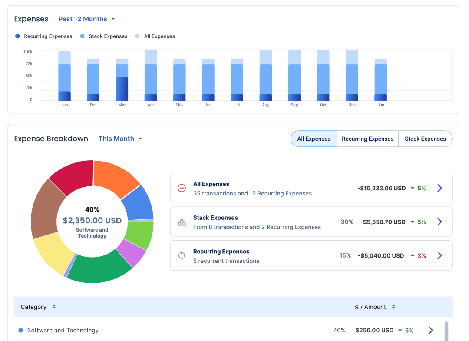Open details via the All Expenses chevron arrow
The width and height of the screenshot is (469, 341).
(x=439, y=188)
